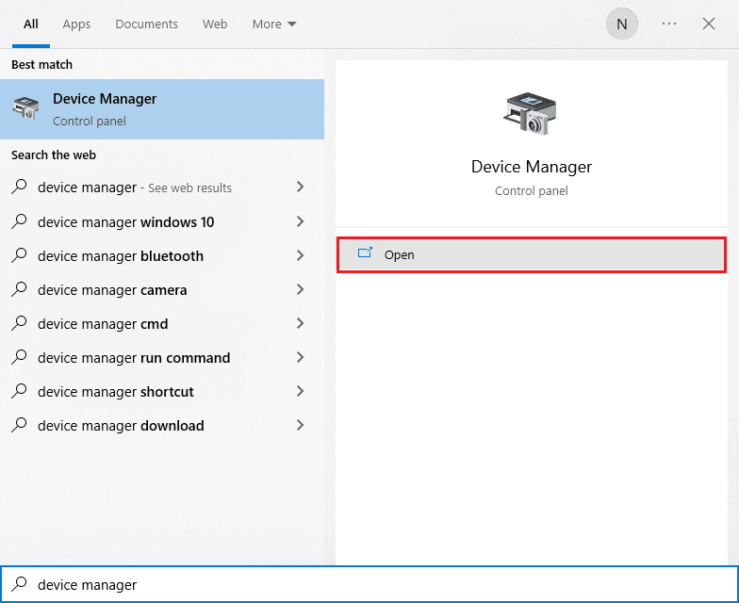
Task: Select 'device manager - See web results'
Action: point(162,187)
